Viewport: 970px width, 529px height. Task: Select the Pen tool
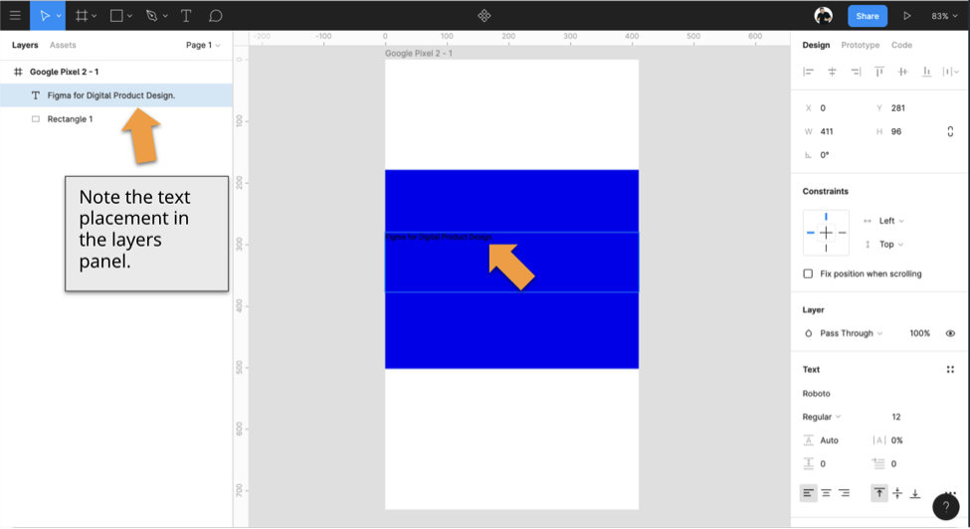point(151,16)
